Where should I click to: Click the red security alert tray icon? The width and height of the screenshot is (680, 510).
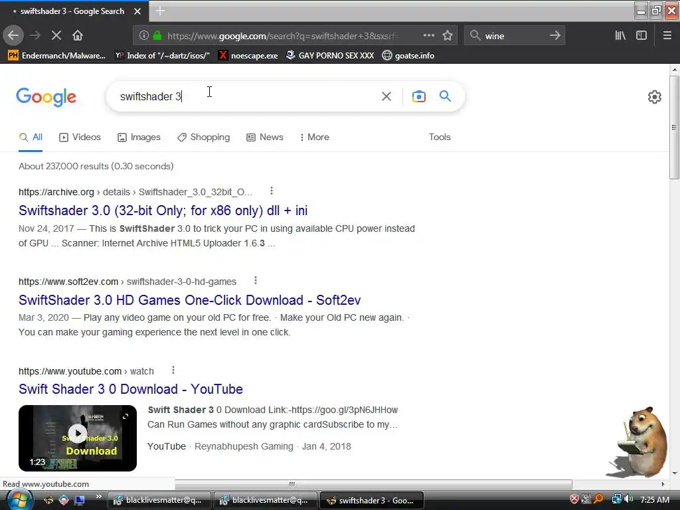point(574,499)
